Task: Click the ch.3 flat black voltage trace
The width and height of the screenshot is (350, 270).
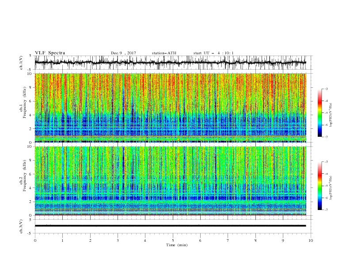Action: [170, 226]
